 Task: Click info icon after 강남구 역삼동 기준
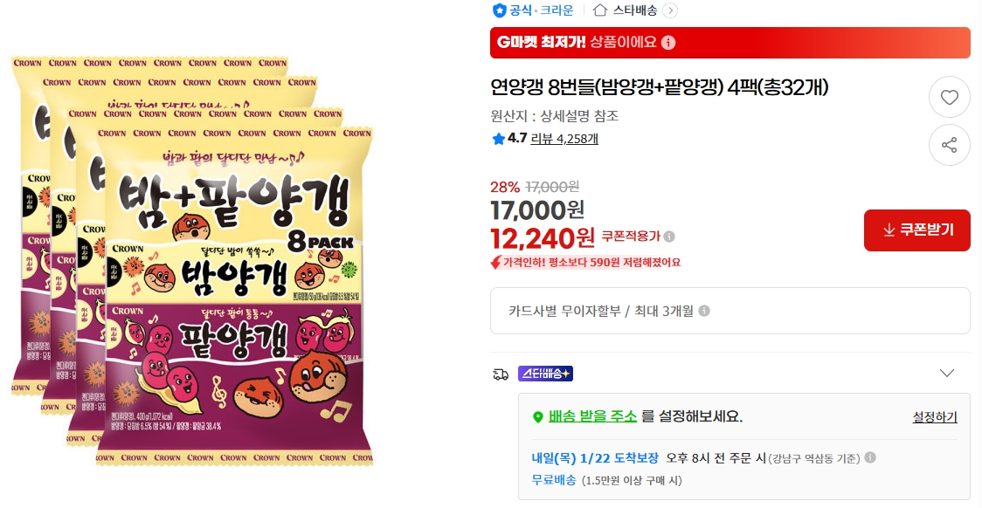tap(870, 457)
